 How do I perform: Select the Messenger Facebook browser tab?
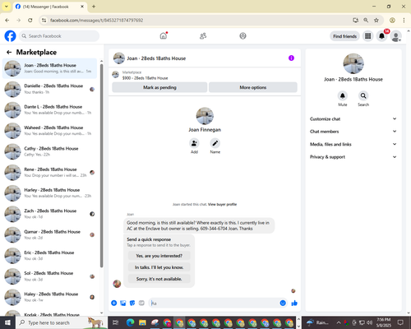coord(50,7)
